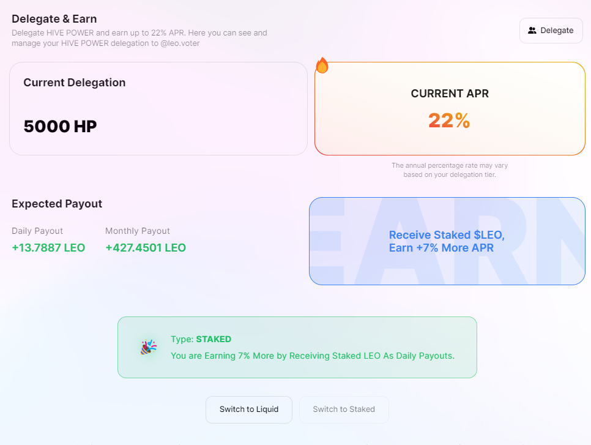
Task: Click the Daily Payout label
Action: [37, 231]
